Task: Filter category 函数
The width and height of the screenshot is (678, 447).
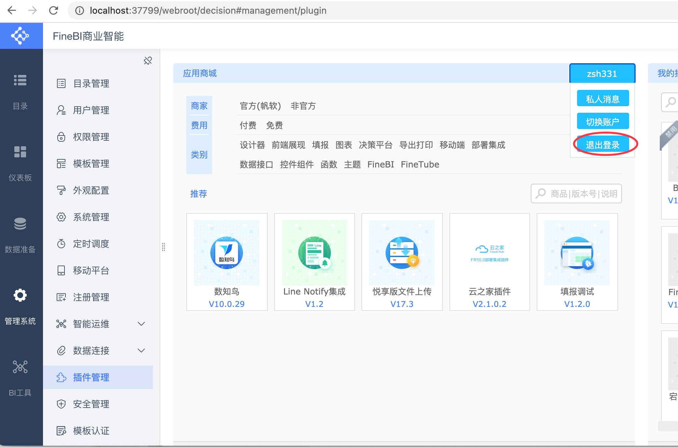Action: point(329,165)
